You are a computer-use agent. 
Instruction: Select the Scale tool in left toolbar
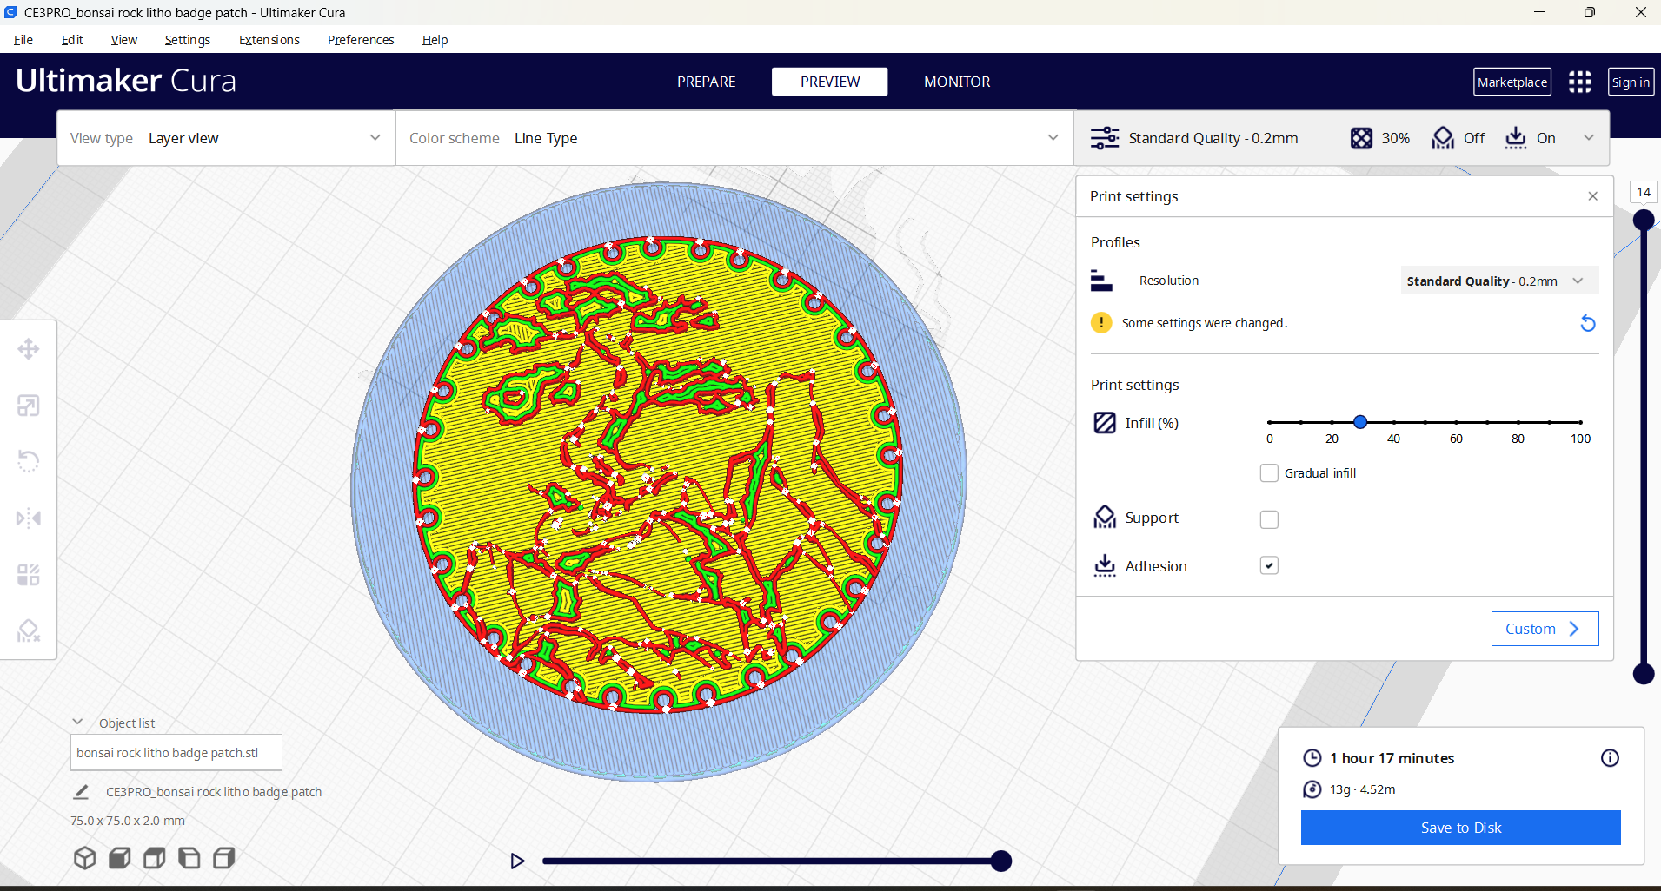tap(29, 406)
